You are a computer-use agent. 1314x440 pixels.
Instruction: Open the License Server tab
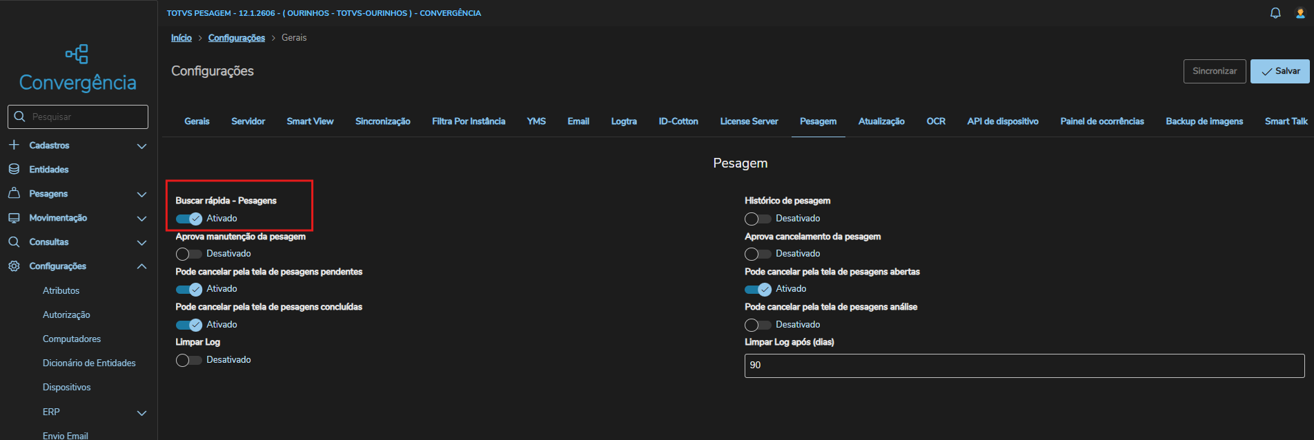coord(749,121)
